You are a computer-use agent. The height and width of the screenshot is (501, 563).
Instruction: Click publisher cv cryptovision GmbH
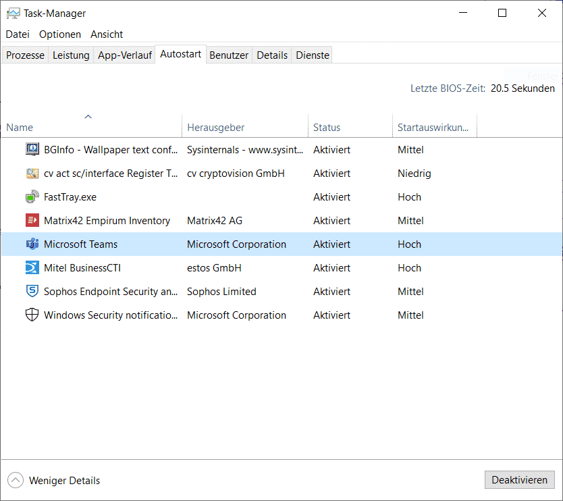click(236, 174)
